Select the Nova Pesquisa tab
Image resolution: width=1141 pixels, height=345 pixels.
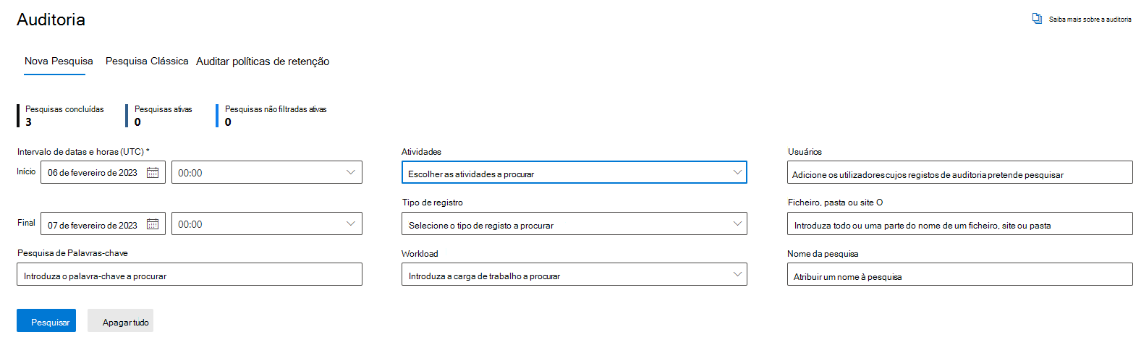59,61
